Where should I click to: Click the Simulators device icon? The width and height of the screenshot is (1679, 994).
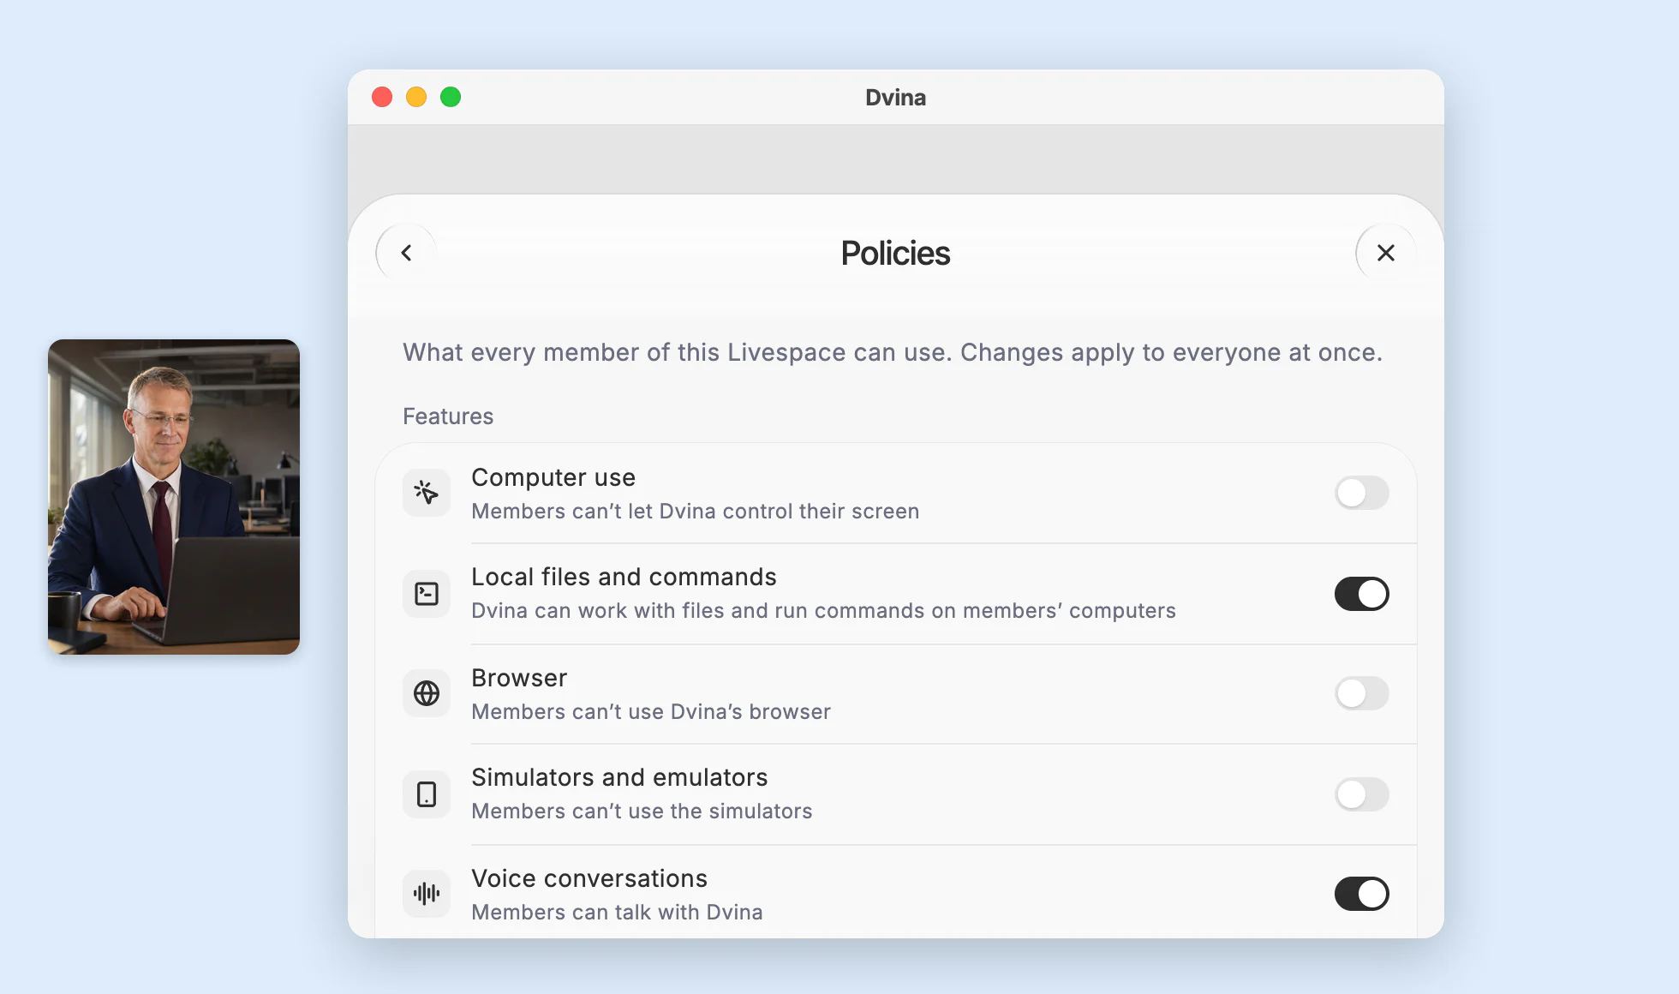click(x=427, y=794)
